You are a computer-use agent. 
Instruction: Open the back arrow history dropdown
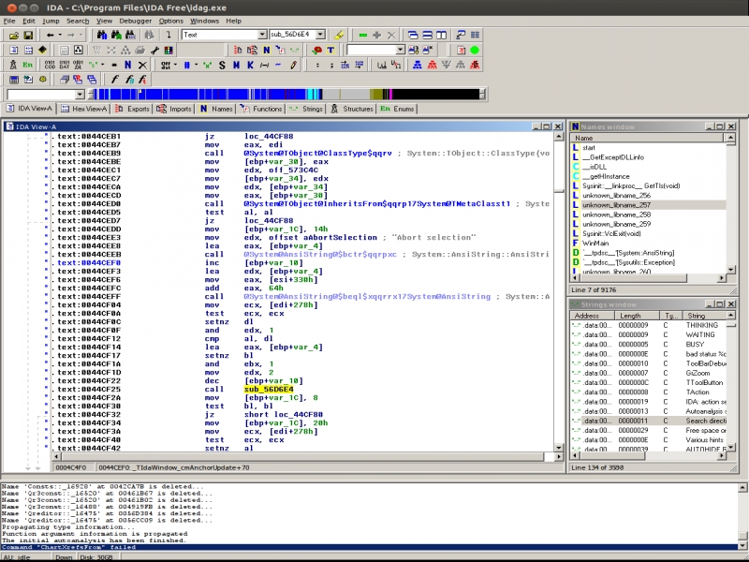(x=60, y=35)
